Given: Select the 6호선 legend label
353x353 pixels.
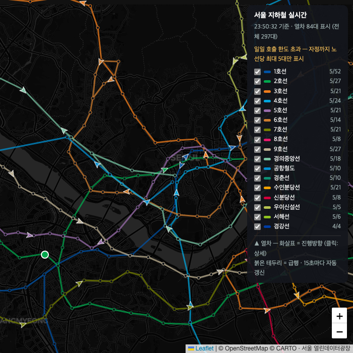Looking at the screenshot, I should [x=280, y=120].
